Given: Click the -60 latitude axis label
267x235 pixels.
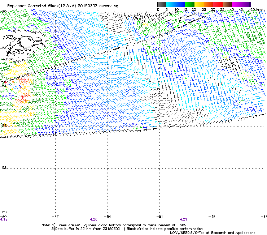Looking at the screenshot, I should tap(3, 212).
